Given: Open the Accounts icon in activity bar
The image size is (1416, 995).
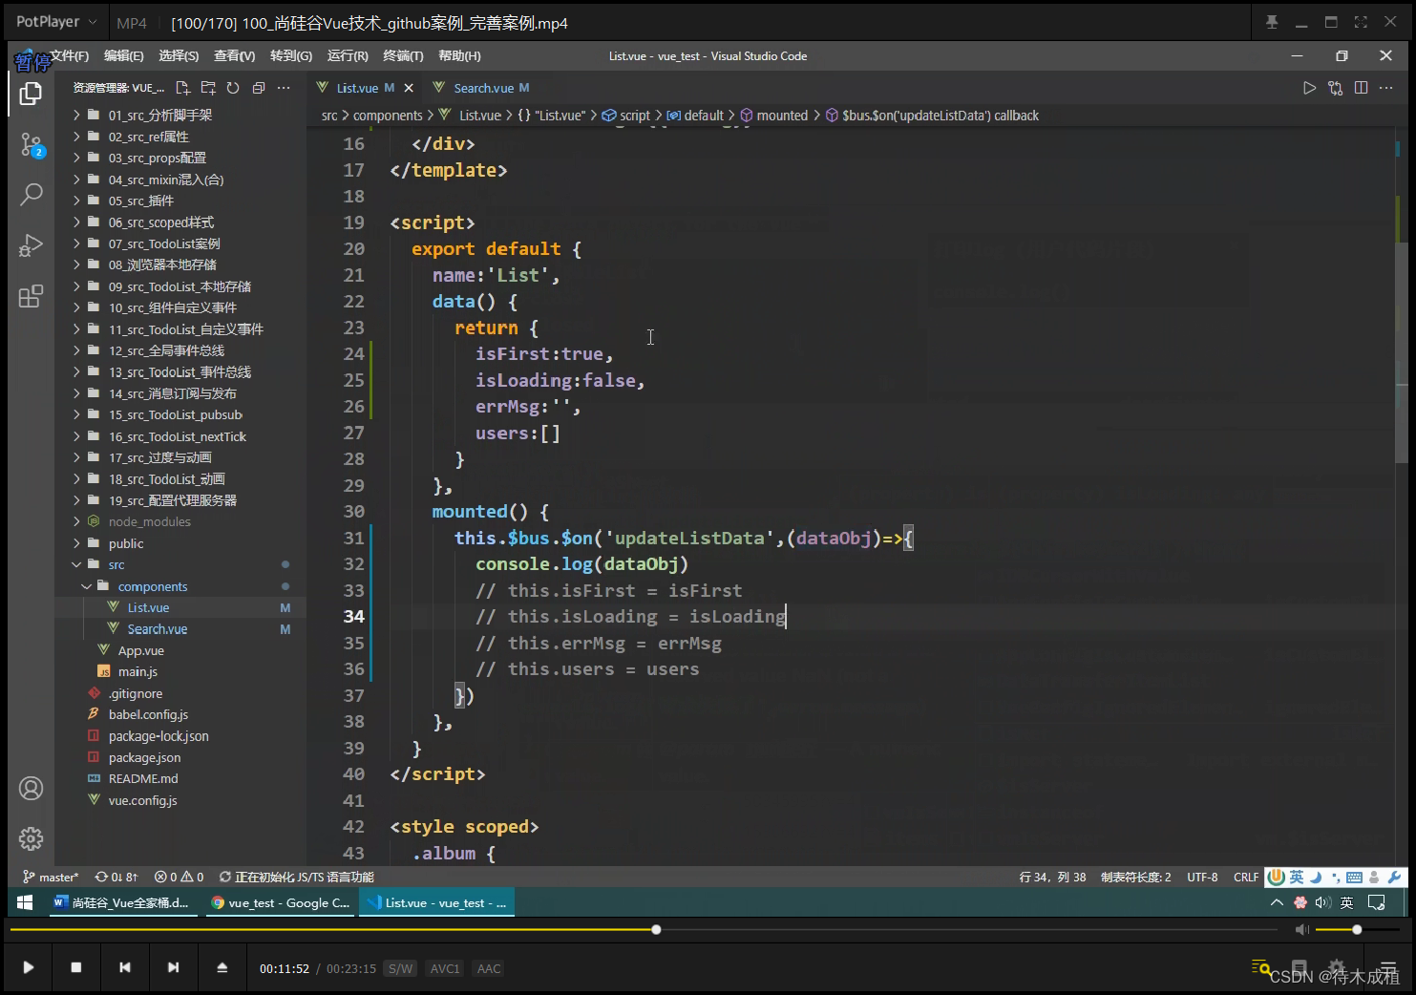Looking at the screenshot, I should click(x=31, y=788).
